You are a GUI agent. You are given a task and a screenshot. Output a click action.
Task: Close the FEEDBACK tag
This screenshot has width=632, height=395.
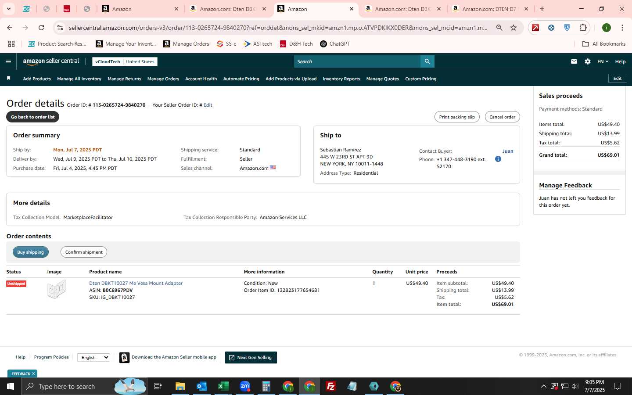[33, 373]
